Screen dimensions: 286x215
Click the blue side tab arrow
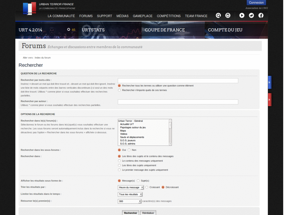(270, 83)
